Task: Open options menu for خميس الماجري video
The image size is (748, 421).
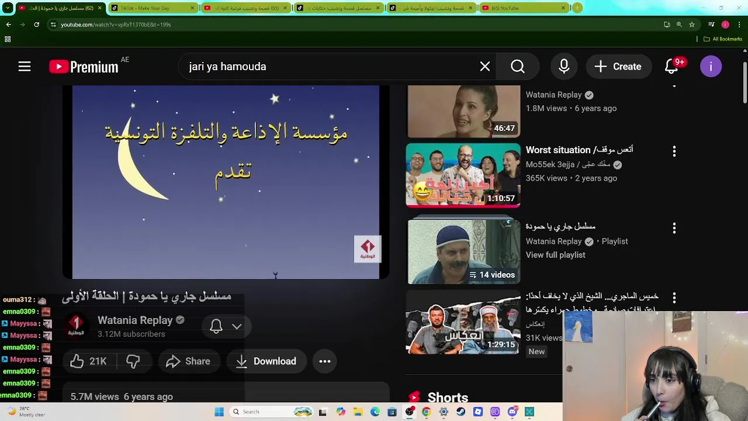Action: coord(674,298)
